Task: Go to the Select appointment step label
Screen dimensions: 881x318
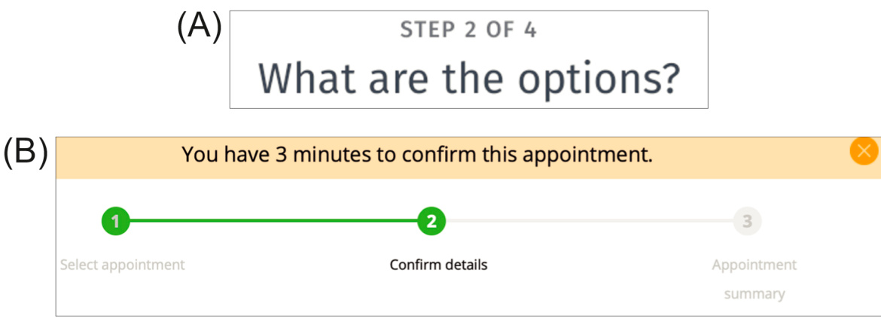Action: tap(123, 265)
